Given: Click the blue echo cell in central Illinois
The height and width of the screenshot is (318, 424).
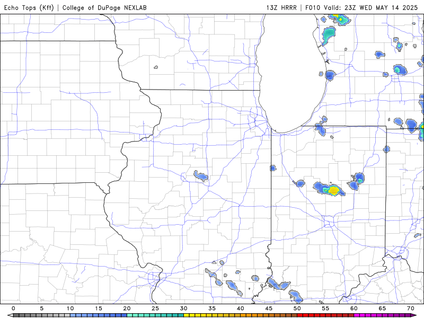Looking at the screenshot, I should 201,176.
